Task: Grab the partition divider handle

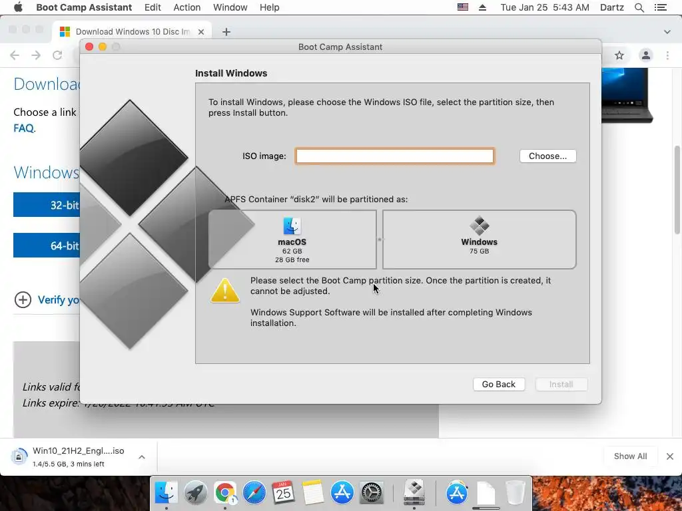Action: 379,240
